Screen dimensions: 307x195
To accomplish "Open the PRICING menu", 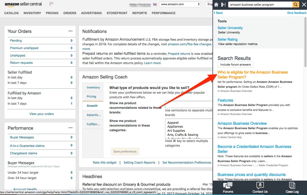I will tap(52, 13).
